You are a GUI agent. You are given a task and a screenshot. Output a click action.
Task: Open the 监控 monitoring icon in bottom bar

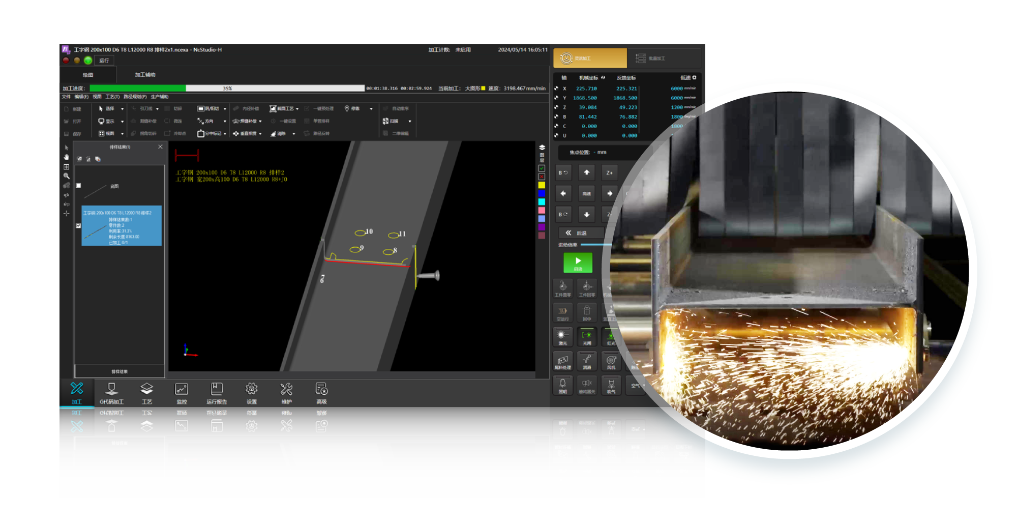182,393
